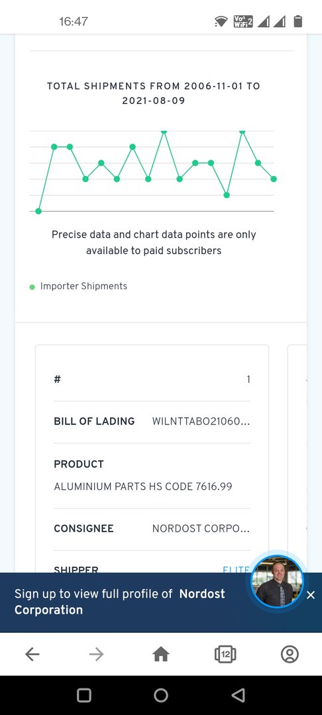Tap the truncated Bill of Lading number
This screenshot has width=322, height=715.
201,421
